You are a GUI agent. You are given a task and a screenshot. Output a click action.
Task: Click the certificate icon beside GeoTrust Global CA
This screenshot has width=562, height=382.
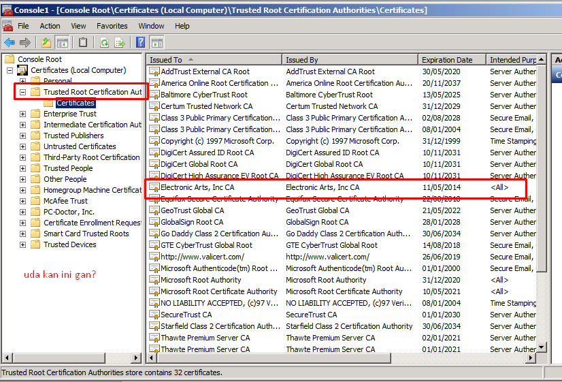coord(154,210)
